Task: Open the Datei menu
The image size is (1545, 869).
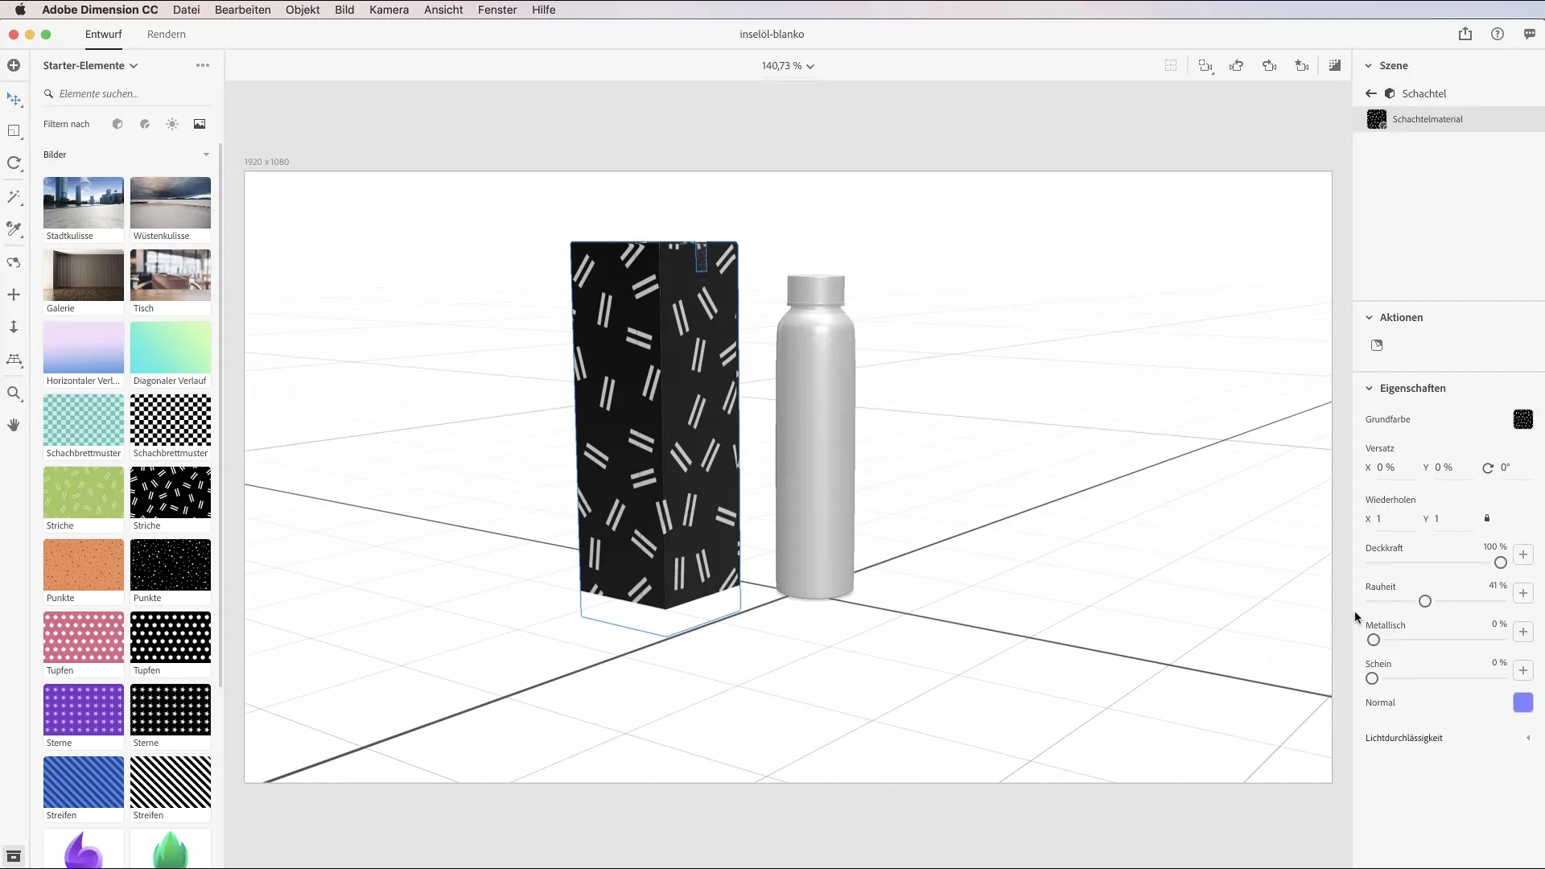Action: (x=186, y=10)
